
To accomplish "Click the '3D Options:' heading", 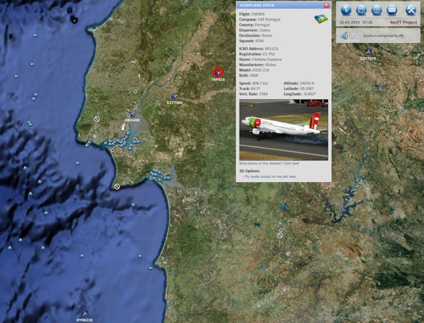I will click(250, 171).
